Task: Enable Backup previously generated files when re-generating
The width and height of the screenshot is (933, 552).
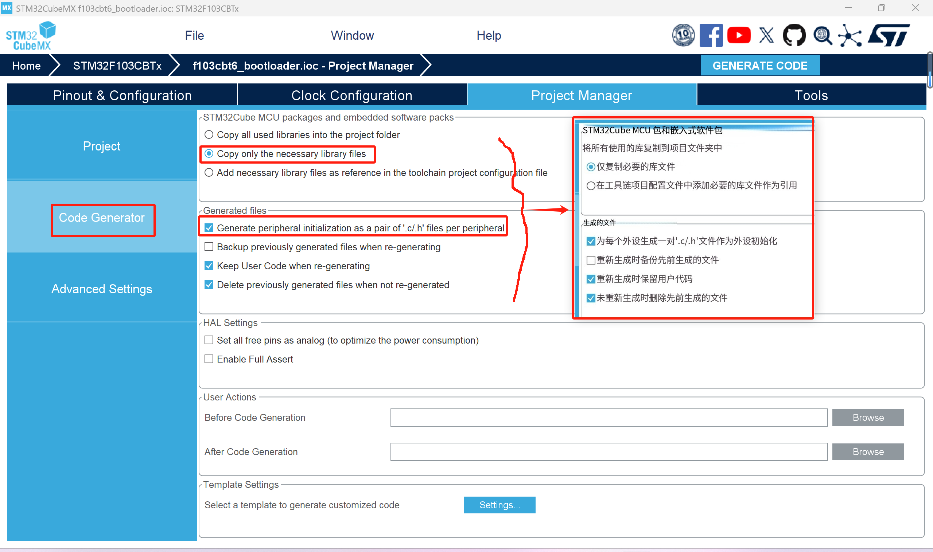Action: [x=209, y=247]
